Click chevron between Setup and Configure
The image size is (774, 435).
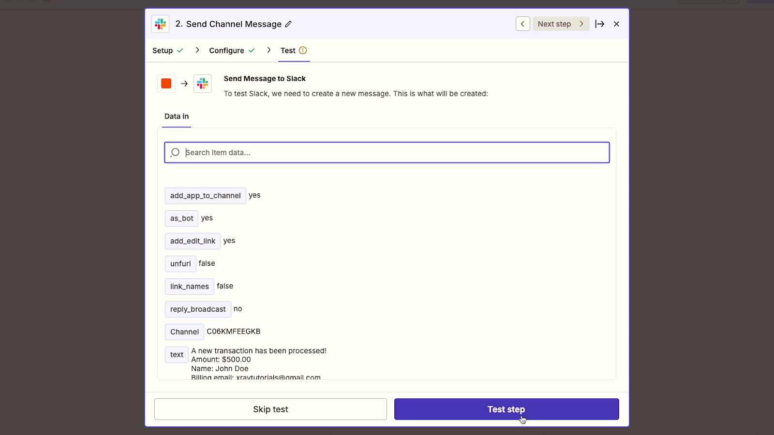pos(197,50)
